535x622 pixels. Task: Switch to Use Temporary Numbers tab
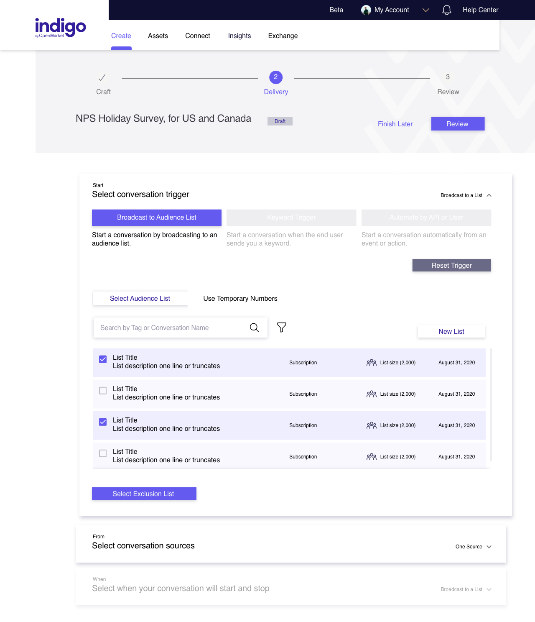pyautogui.click(x=240, y=299)
